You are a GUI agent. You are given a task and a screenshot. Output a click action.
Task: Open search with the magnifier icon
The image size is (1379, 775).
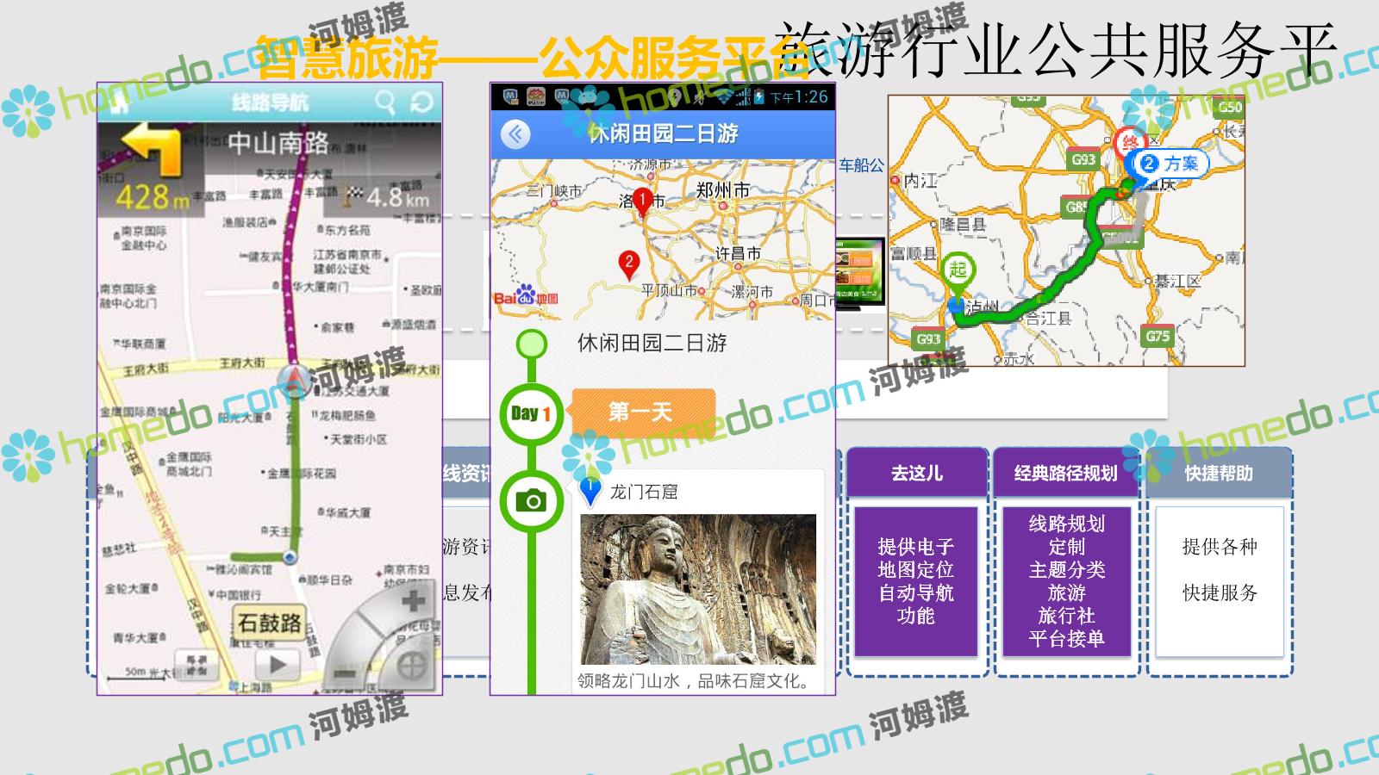tap(384, 102)
